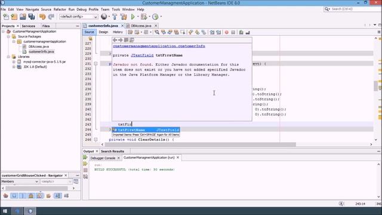Click the Stop Macro Recording square icon
The height and width of the screenshot is (215, 382).
point(233,32)
